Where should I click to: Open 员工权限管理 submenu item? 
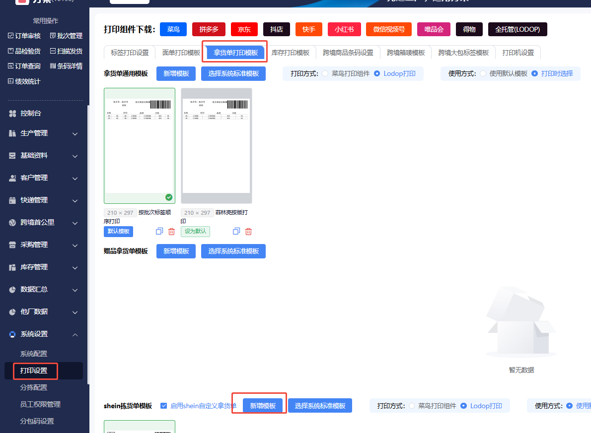click(x=40, y=404)
